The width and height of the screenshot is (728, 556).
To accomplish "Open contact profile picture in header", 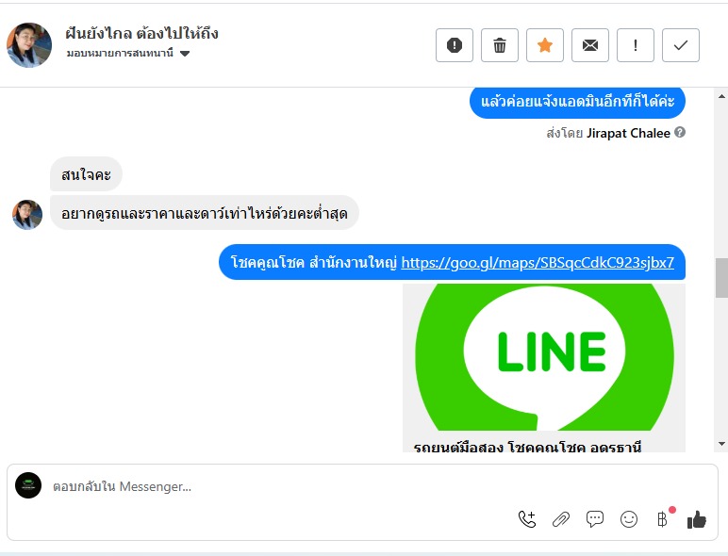I will click(29, 45).
